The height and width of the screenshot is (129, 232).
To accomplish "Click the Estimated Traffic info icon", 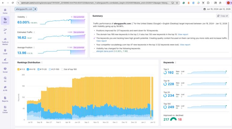I will pos(34,32).
